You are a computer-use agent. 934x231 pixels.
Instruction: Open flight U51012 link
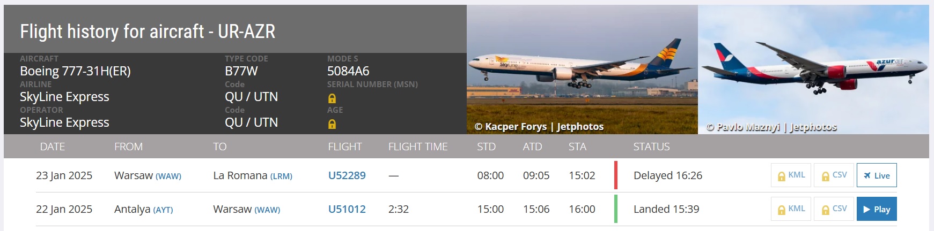click(347, 209)
